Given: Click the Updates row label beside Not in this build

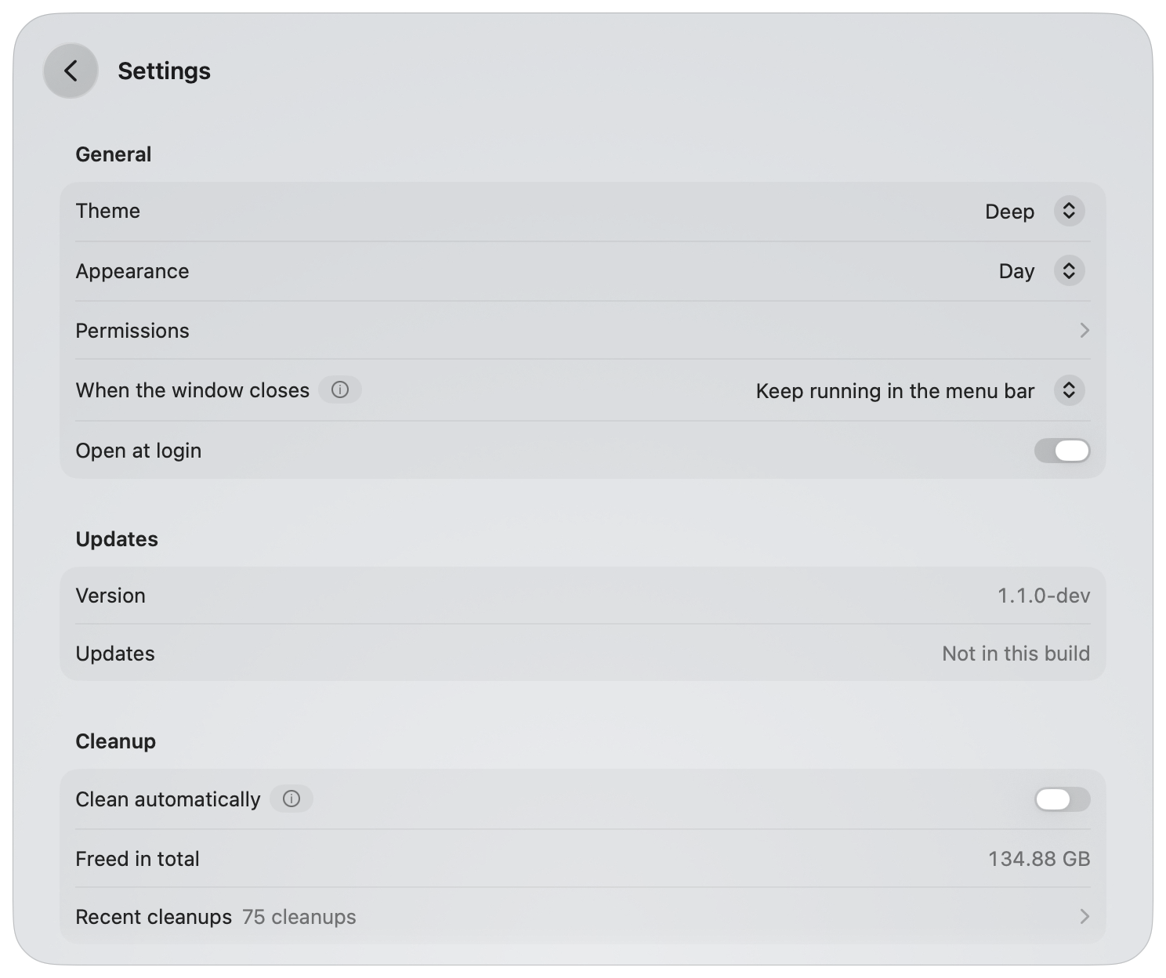Looking at the screenshot, I should tap(115, 654).
